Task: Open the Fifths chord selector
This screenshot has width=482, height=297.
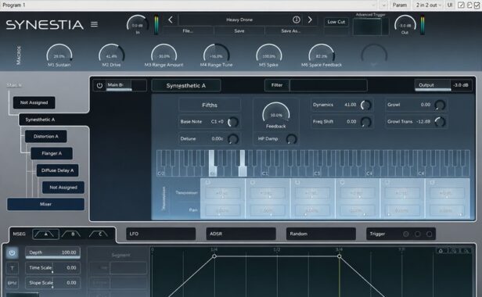Action: point(210,106)
